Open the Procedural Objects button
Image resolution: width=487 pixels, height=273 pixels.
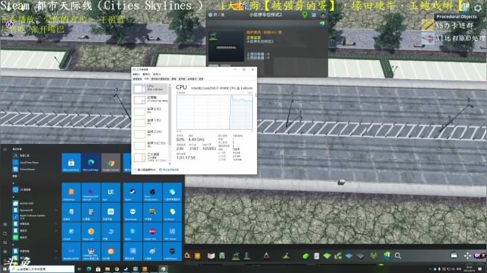[457, 17]
